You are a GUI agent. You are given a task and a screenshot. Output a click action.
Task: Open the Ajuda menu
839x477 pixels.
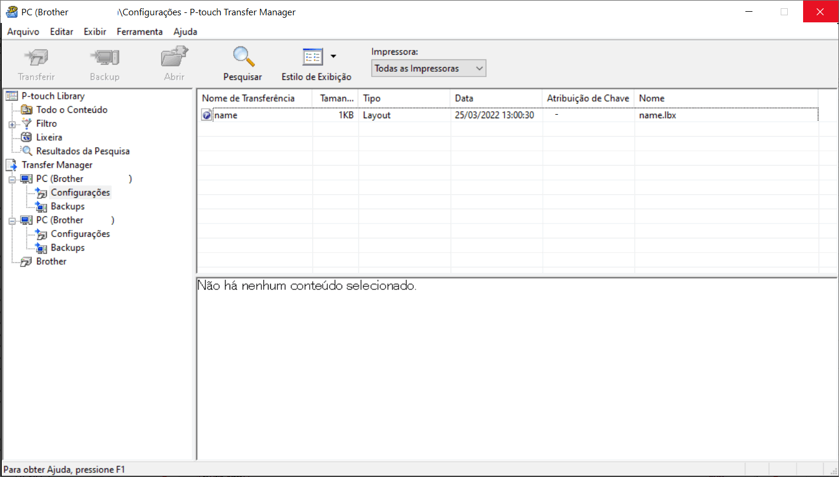coord(185,32)
